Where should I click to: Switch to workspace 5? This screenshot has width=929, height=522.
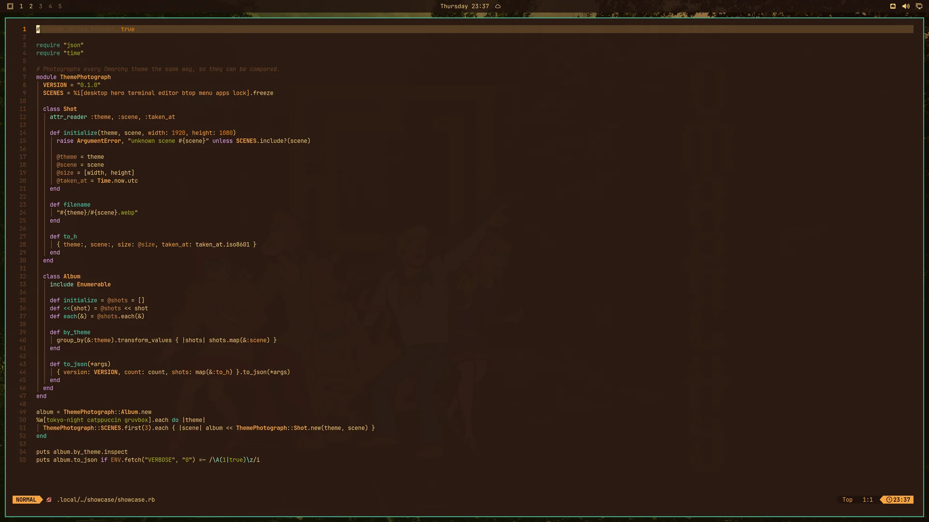[60, 6]
